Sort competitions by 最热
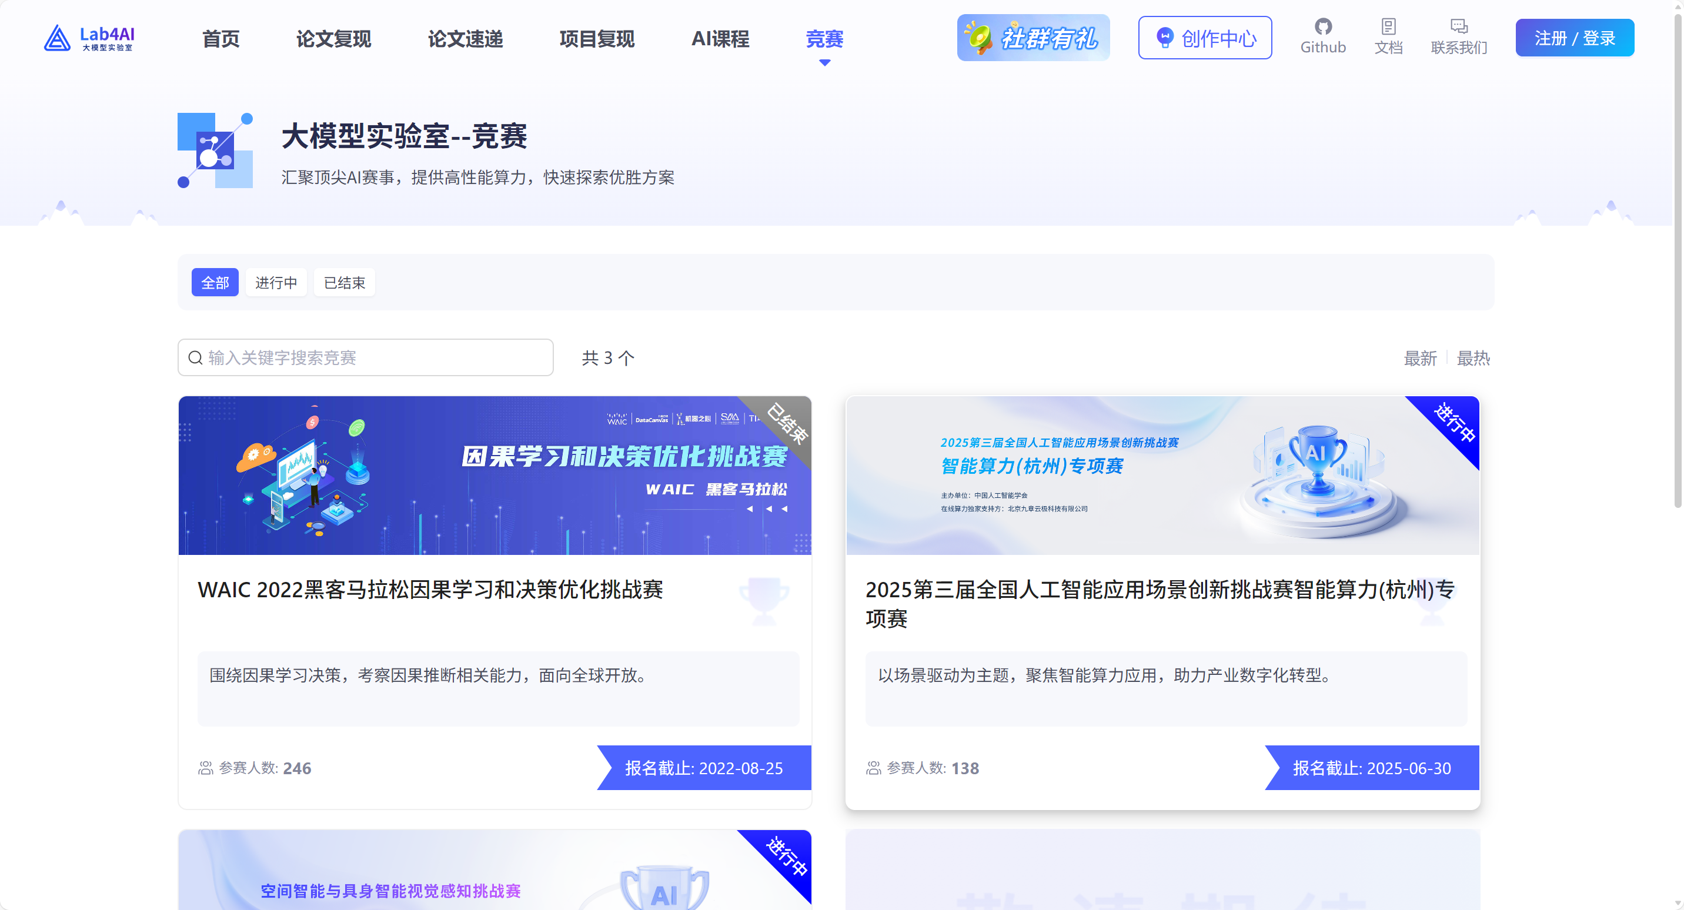 1473,358
